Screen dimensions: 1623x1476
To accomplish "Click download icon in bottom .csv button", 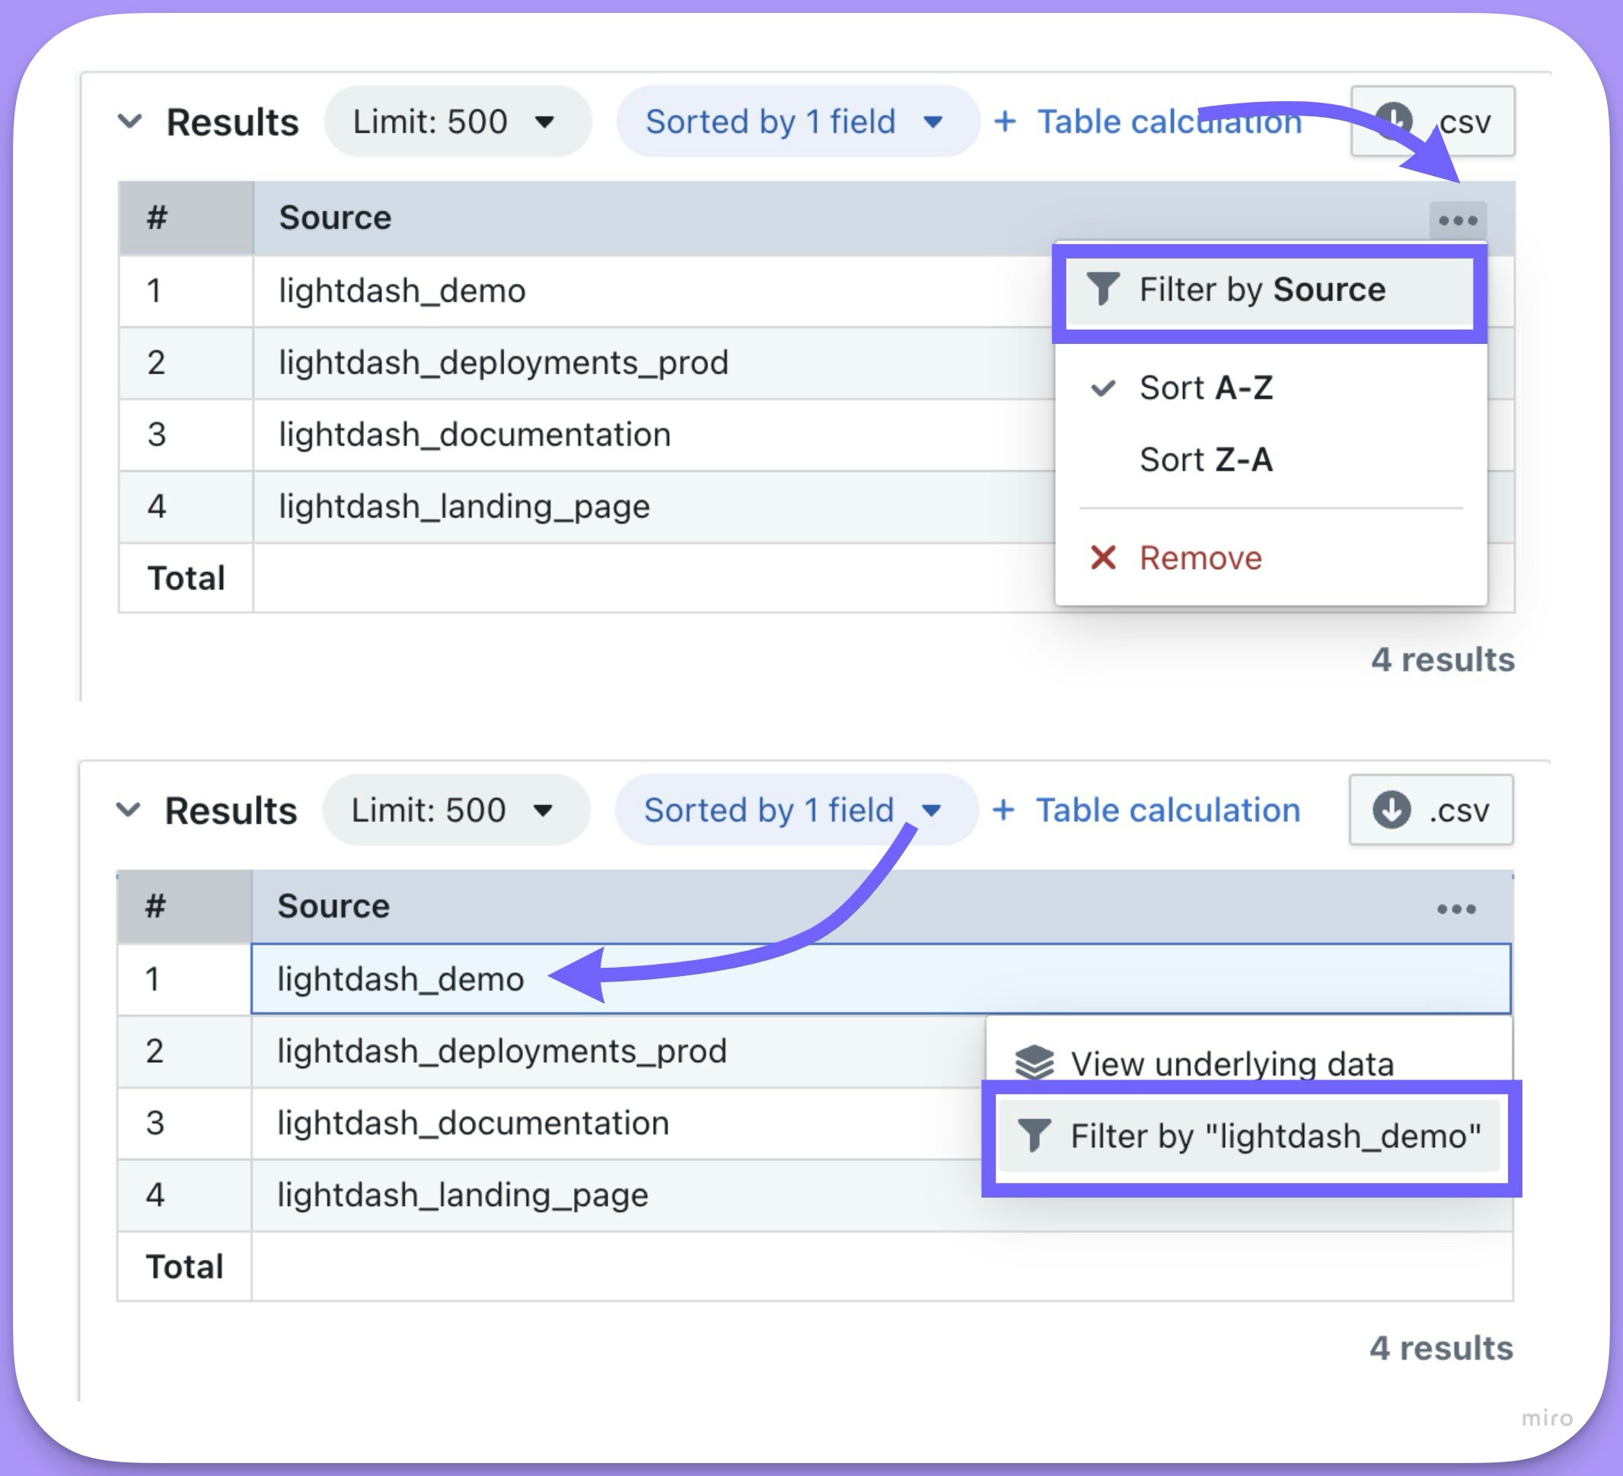I will 1390,810.
